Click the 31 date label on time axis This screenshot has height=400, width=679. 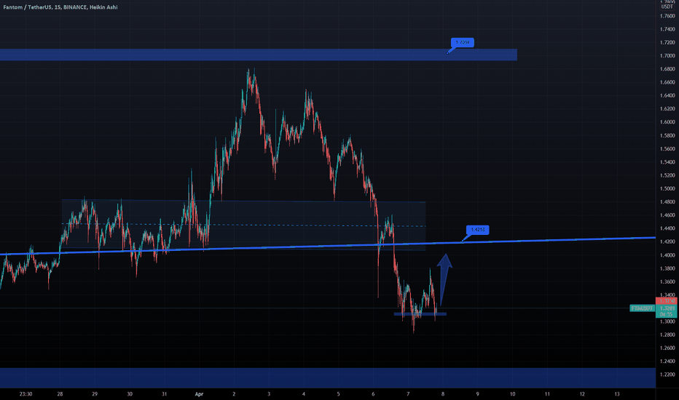click(164, 394)
